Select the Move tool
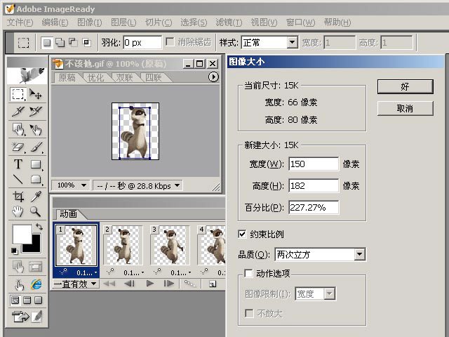 tap(36, 94)
